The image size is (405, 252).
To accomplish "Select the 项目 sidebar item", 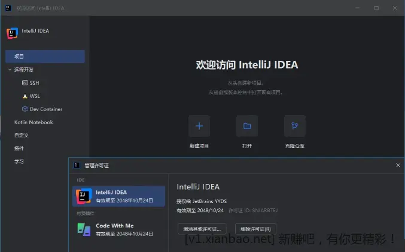I will [45, 57].
